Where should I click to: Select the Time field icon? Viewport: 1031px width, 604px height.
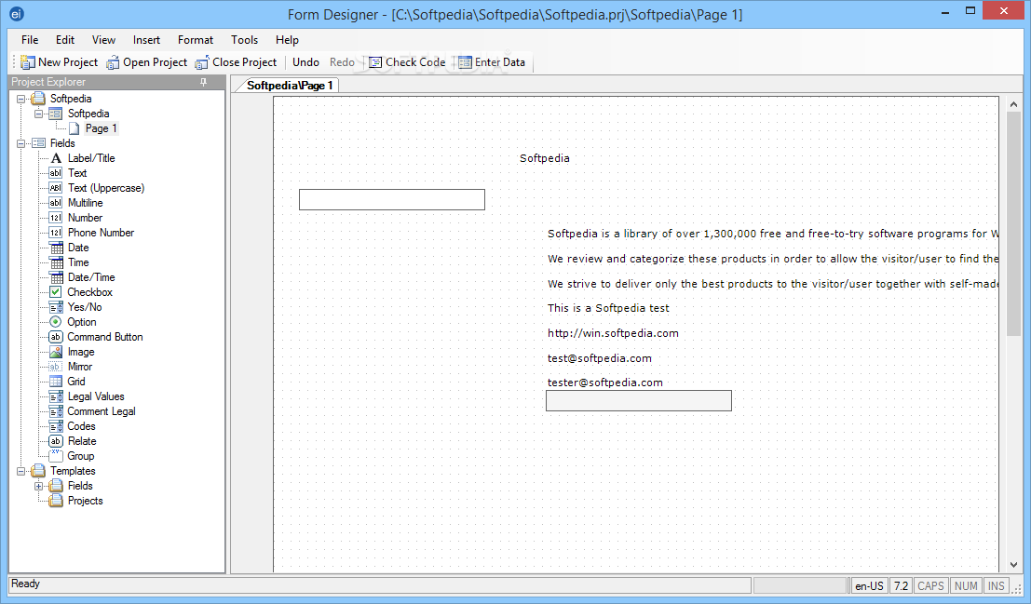57,262
